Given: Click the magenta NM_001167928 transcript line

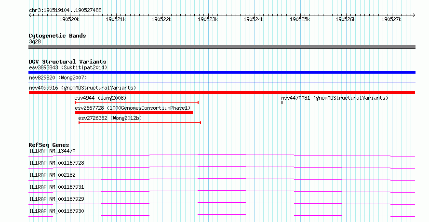Looking at the screenshot, I should [x=222, y=167].
